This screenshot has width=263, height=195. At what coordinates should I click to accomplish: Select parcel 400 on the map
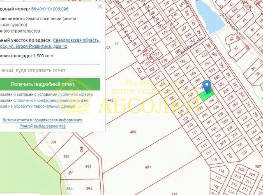click(133, 132)
